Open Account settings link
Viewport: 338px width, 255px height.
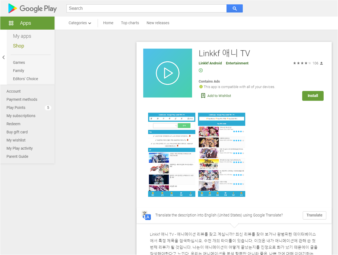[14, 91]
